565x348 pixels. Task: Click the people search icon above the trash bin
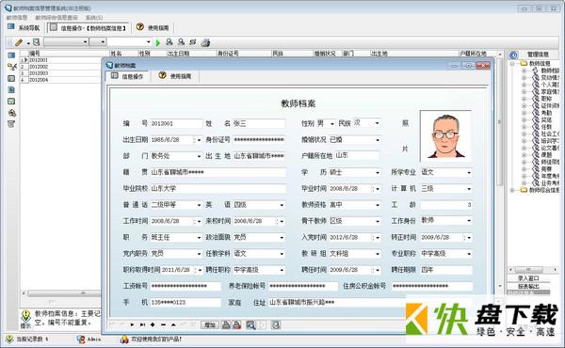click(12, 113)
